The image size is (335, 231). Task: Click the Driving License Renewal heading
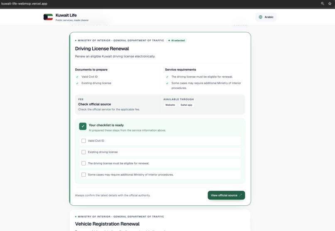click(x=102, y=48)
